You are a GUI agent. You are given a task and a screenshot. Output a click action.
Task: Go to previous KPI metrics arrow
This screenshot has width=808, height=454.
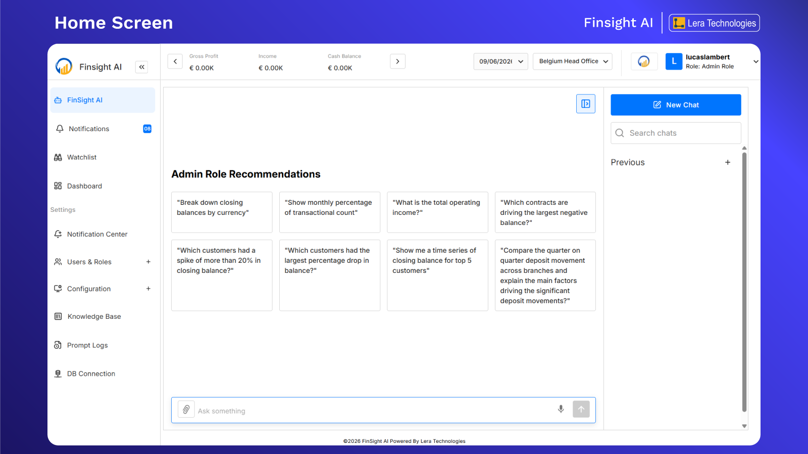pos(175,61)
